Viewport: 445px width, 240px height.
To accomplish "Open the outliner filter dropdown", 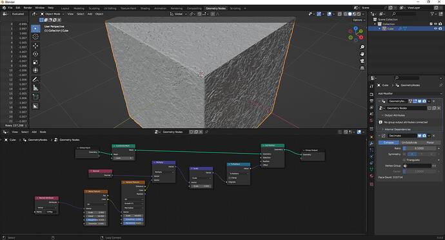I will (433, 14).
